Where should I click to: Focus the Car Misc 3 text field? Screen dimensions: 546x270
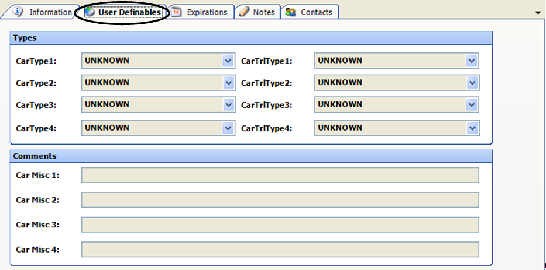tap(280, 225)
